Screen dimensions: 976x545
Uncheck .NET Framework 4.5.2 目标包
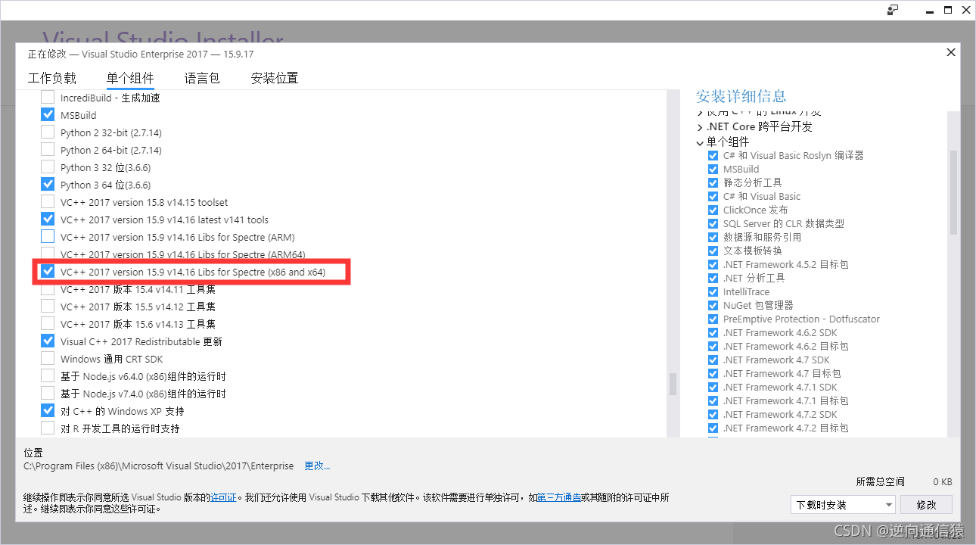(713, 264)
